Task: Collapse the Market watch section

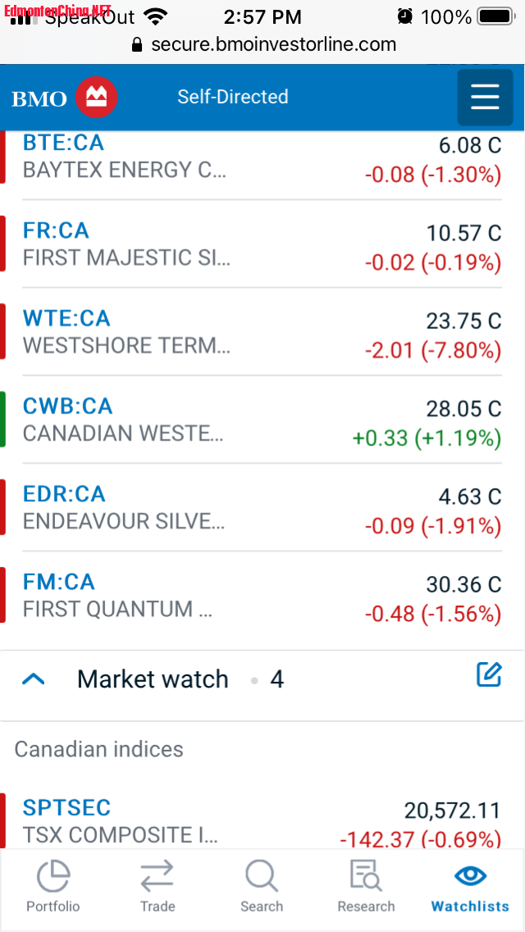Action: point(34,679)
